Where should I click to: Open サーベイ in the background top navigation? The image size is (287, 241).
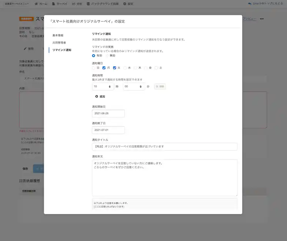[x=60, y=4]
